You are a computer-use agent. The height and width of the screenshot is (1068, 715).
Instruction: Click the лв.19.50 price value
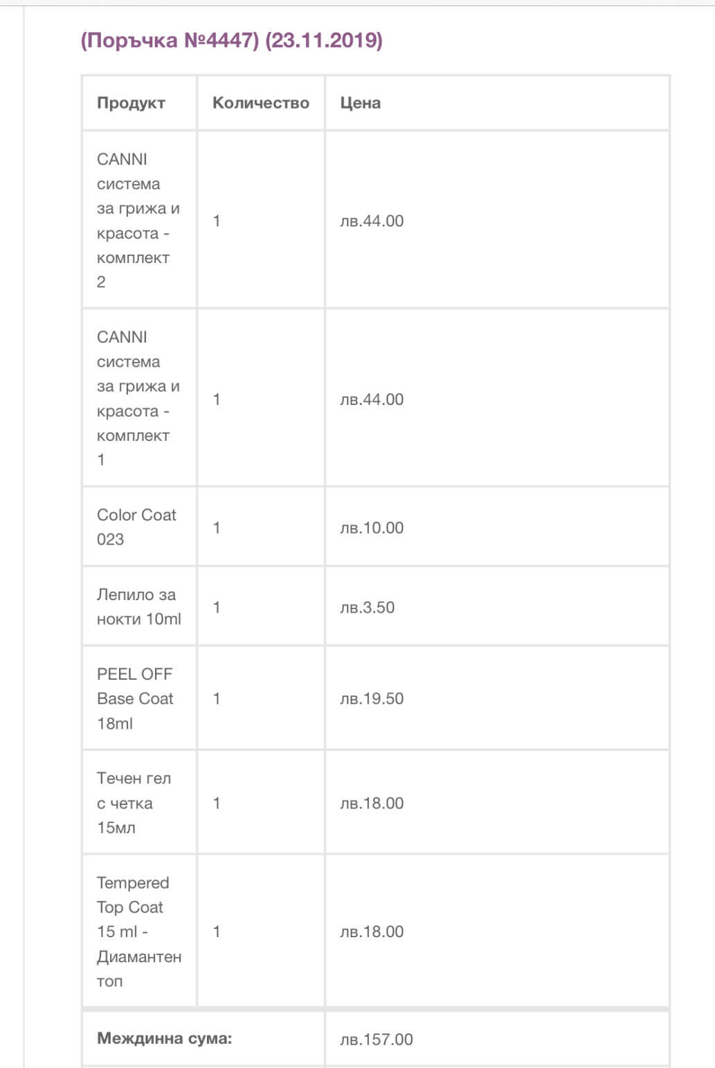click(372, 699)
